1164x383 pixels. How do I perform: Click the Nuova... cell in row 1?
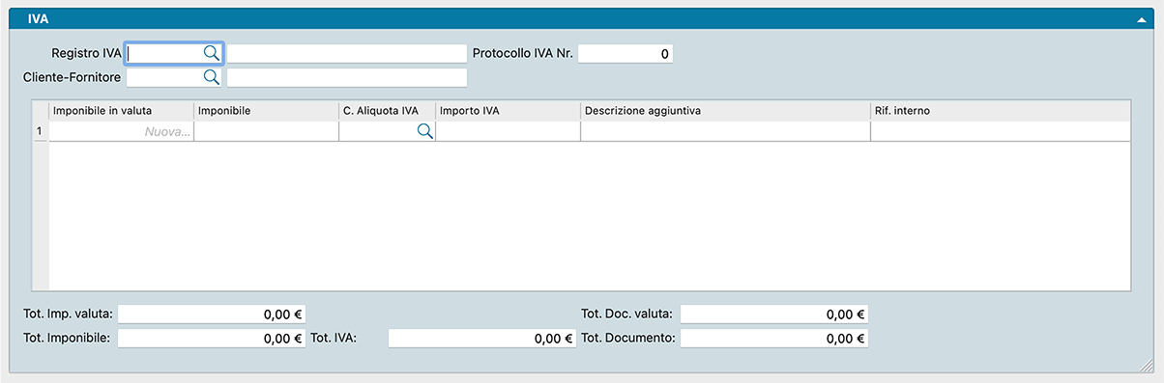pos(122,132)
